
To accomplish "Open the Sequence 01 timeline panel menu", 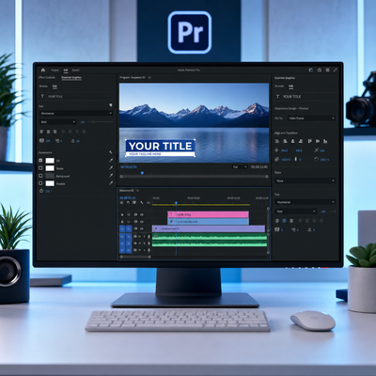I will click(x=137, y=191).
